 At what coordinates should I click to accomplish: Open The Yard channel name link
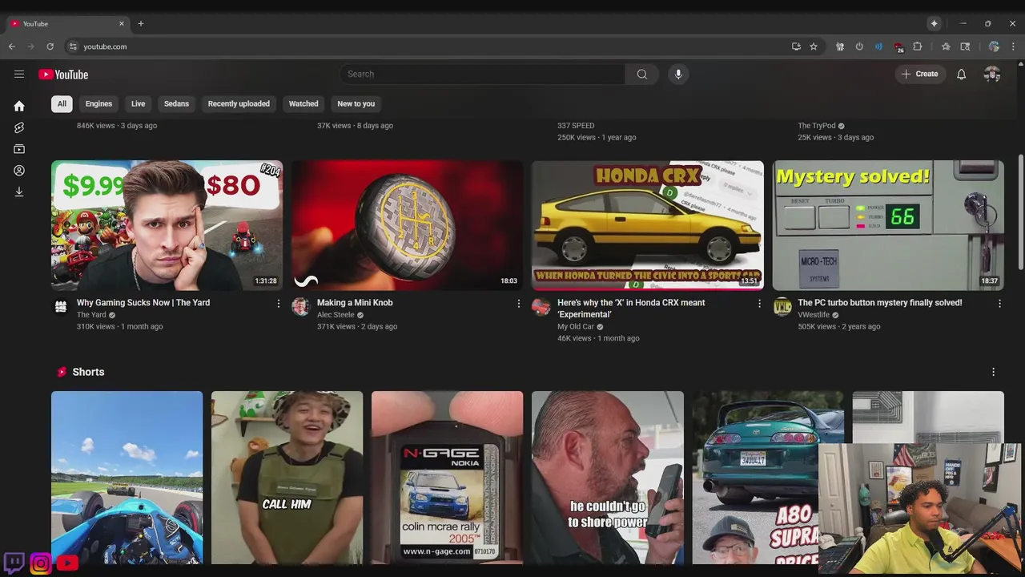91,315
